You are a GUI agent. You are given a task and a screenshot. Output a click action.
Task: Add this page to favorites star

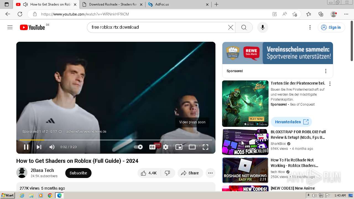coord(295,14)
